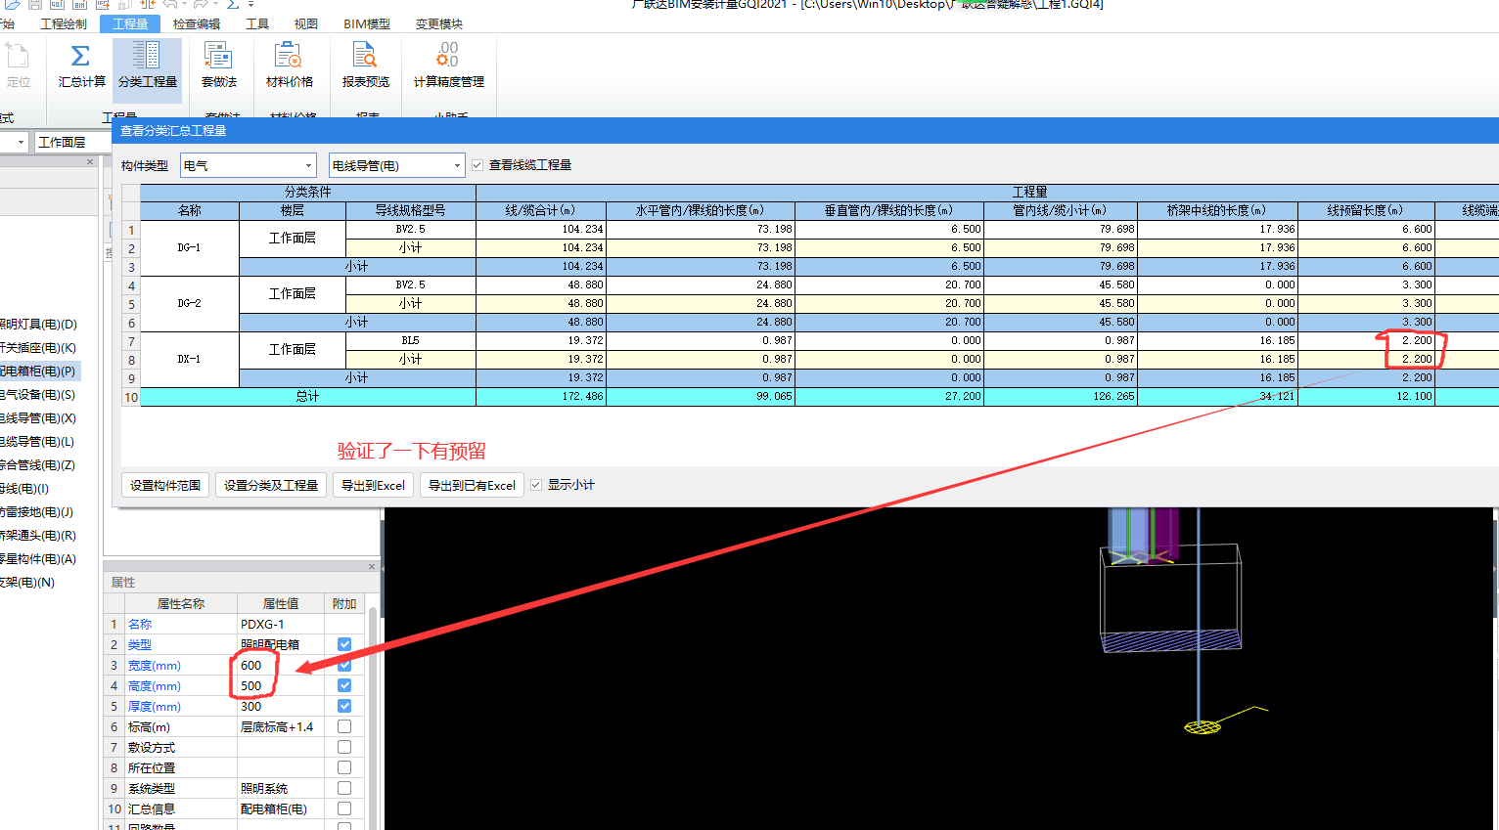Toggle 显示小计 checkbox

[x=536, y=485]
